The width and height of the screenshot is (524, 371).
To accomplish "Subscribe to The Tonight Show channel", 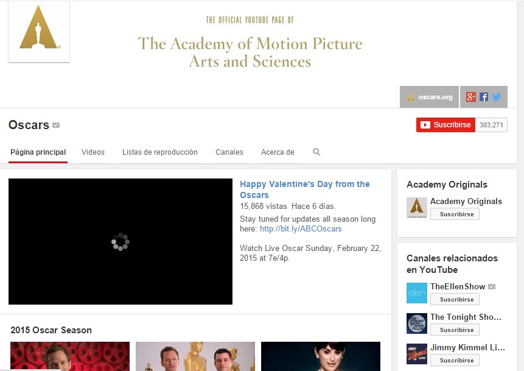I will pos(455,330).
